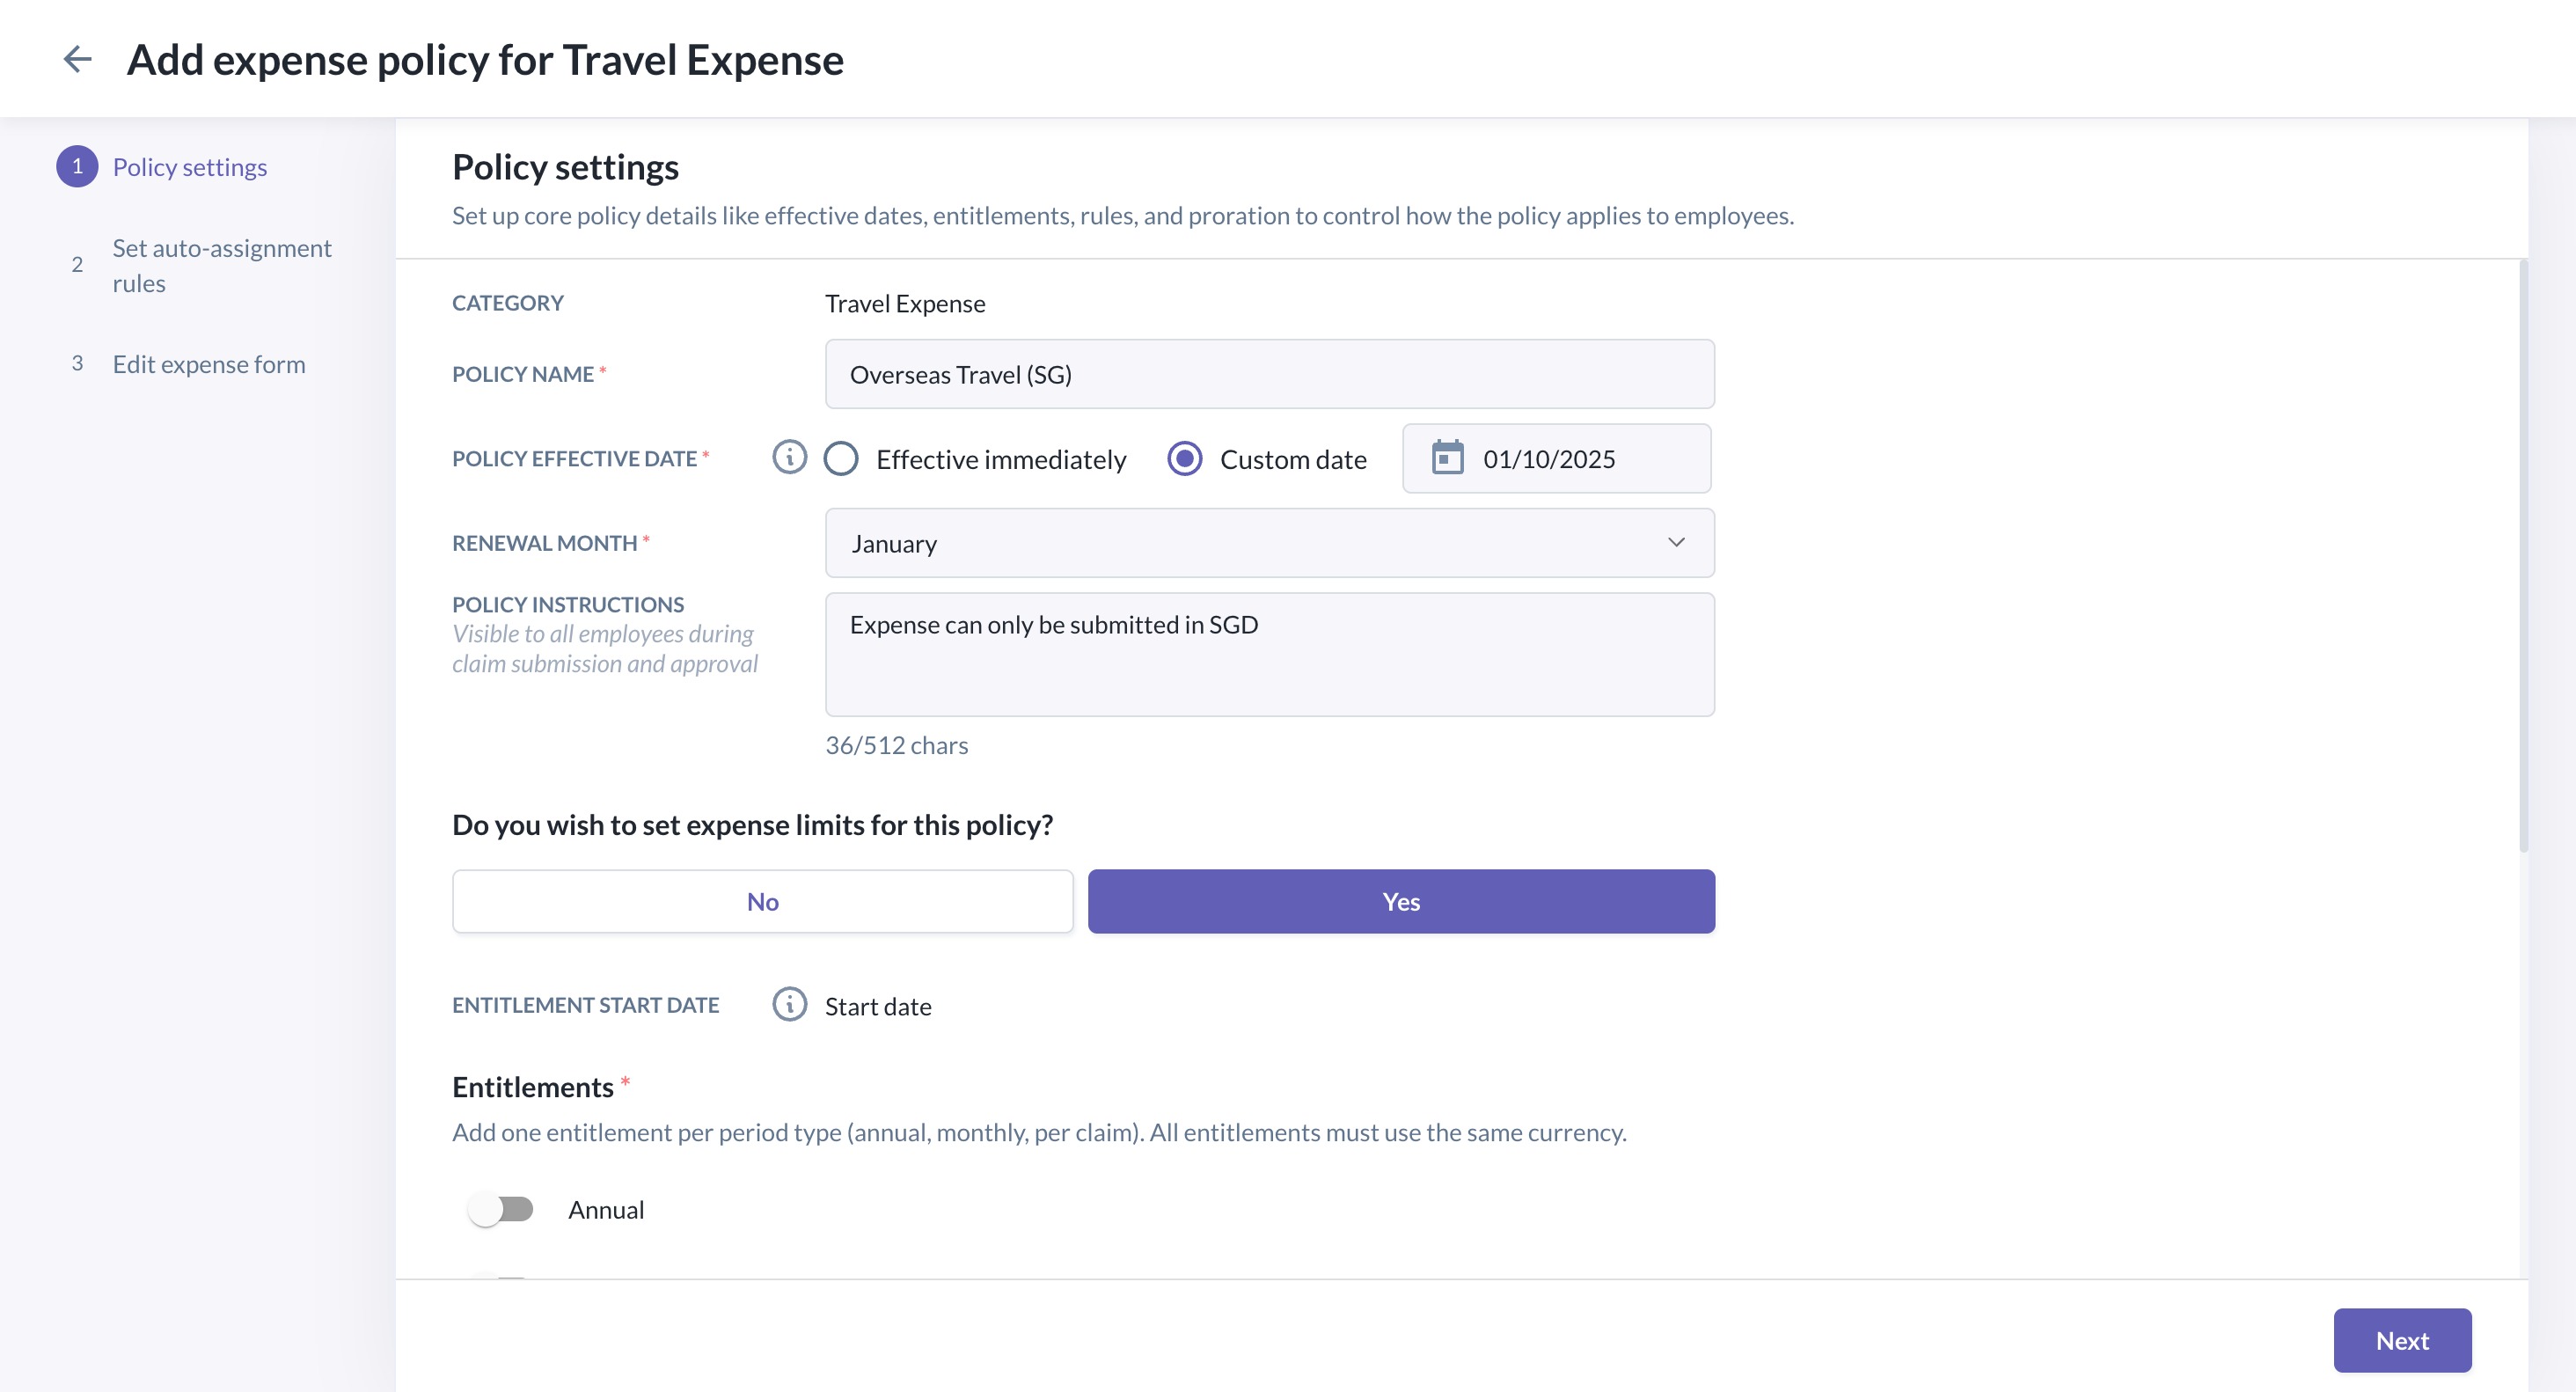Click the back arrow icon
The image size is (2576, 1392).
coord(77,59)
